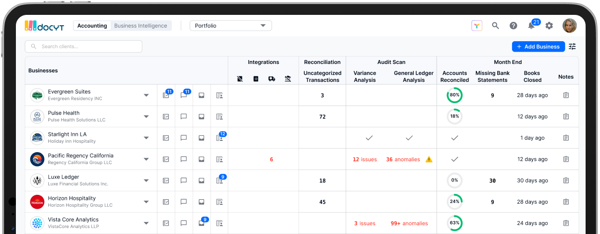Viewport: 600px width, 234px height.
Task: Click the Add Business button
Action: click(x=538, y=46)
